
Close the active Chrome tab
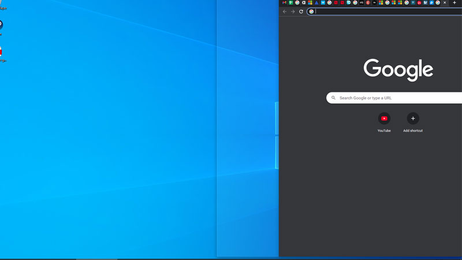(x=445, y=3)
